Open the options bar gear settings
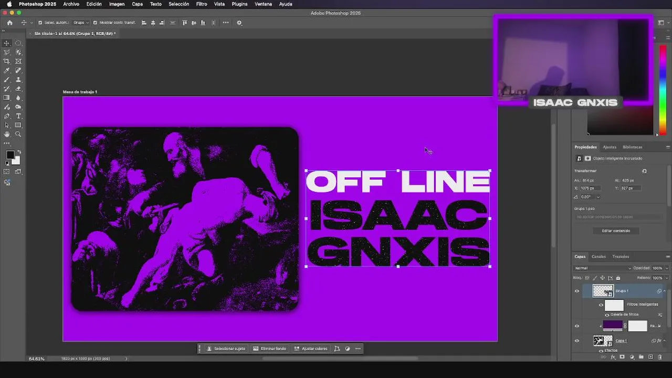 click(x=239, y=23)
